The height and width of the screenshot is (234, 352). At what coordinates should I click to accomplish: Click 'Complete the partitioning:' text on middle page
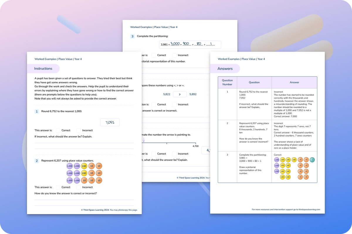coord(152,37)
